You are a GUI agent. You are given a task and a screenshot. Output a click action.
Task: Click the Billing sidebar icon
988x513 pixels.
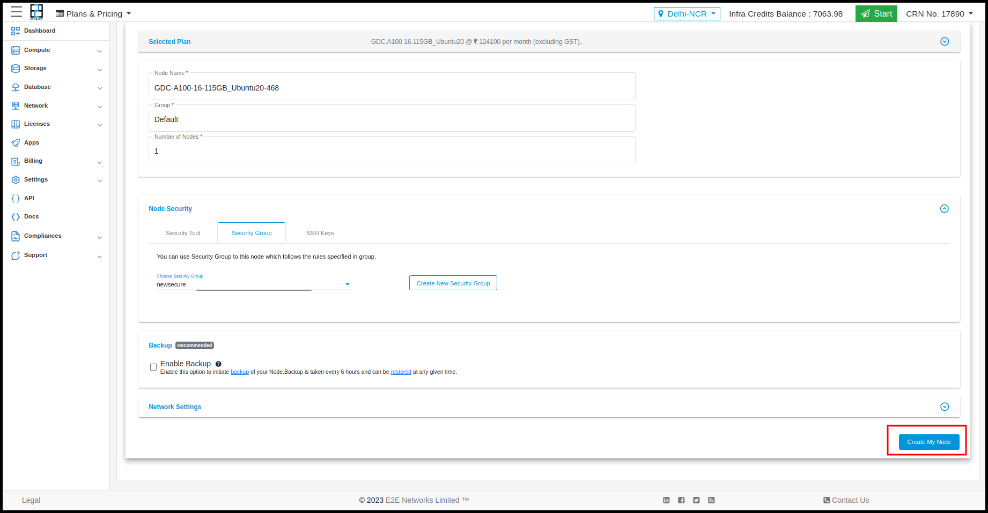[16, 161]
